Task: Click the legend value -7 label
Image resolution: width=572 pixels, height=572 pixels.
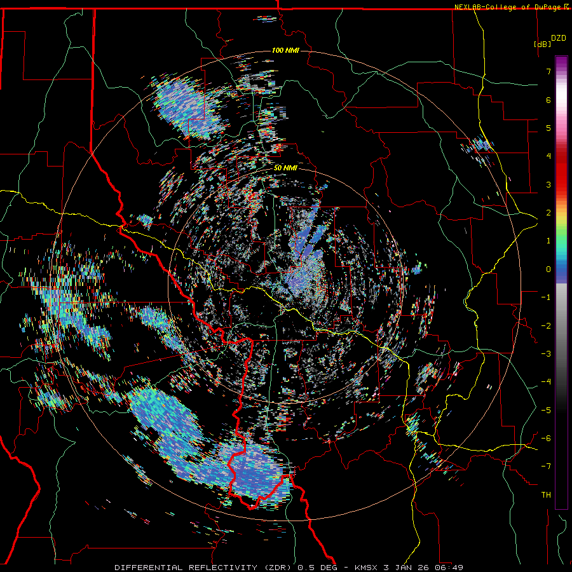Action: [546, 466]
